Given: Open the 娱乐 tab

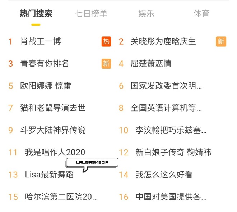Looking at the screenshot, I should [x=146, y=13].
